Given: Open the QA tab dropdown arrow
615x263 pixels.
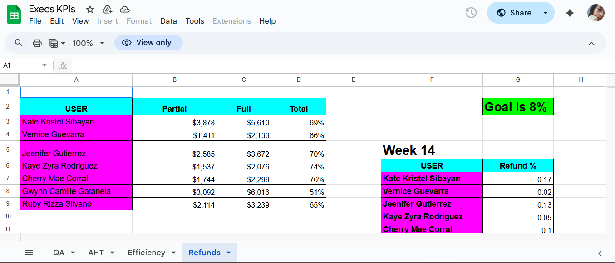Looking at the screenshot, I should [x=73, y=253].
